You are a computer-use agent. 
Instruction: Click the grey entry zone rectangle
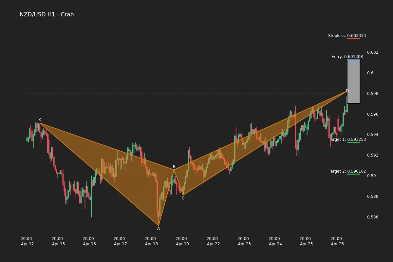[x=354, y=81]
